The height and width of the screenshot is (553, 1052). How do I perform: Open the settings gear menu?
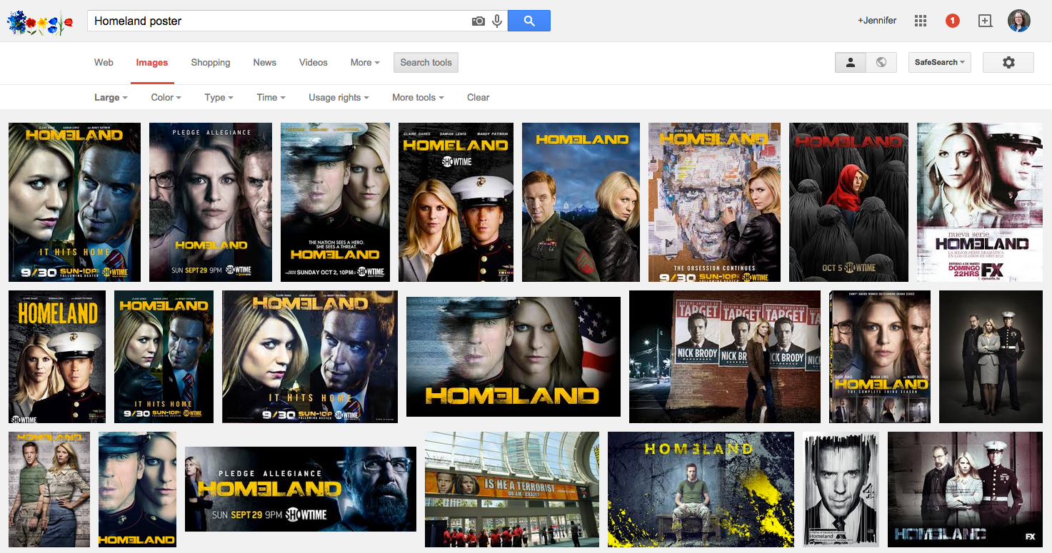[x=1008, y=63]
